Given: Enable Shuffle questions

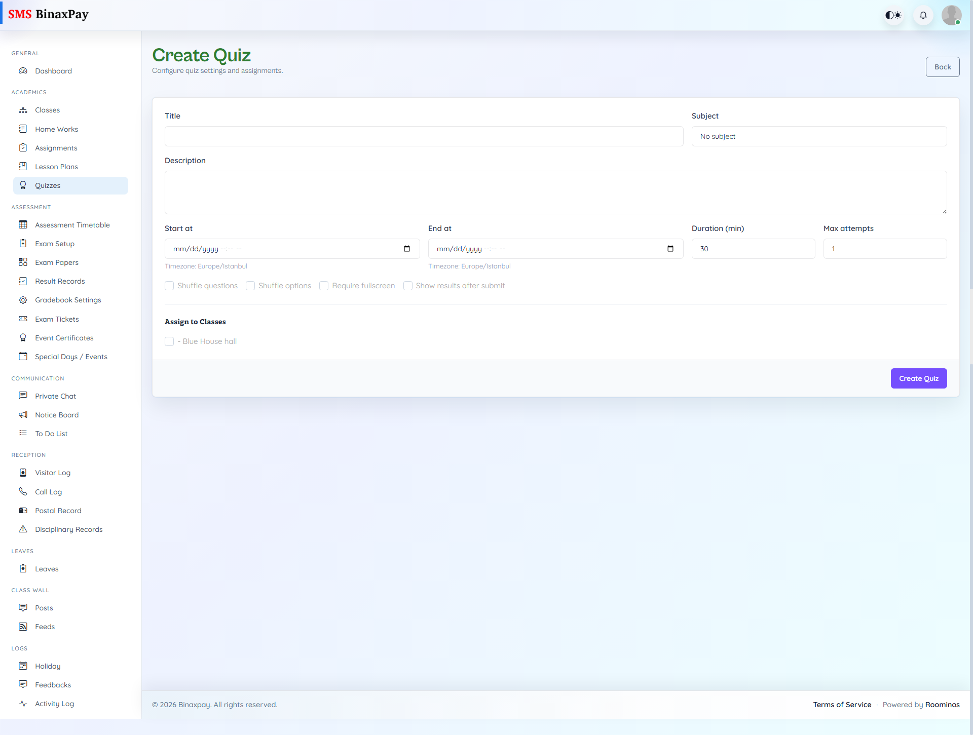Looking at the screenshot, I should pyautogui.click(x=169, y=286).
